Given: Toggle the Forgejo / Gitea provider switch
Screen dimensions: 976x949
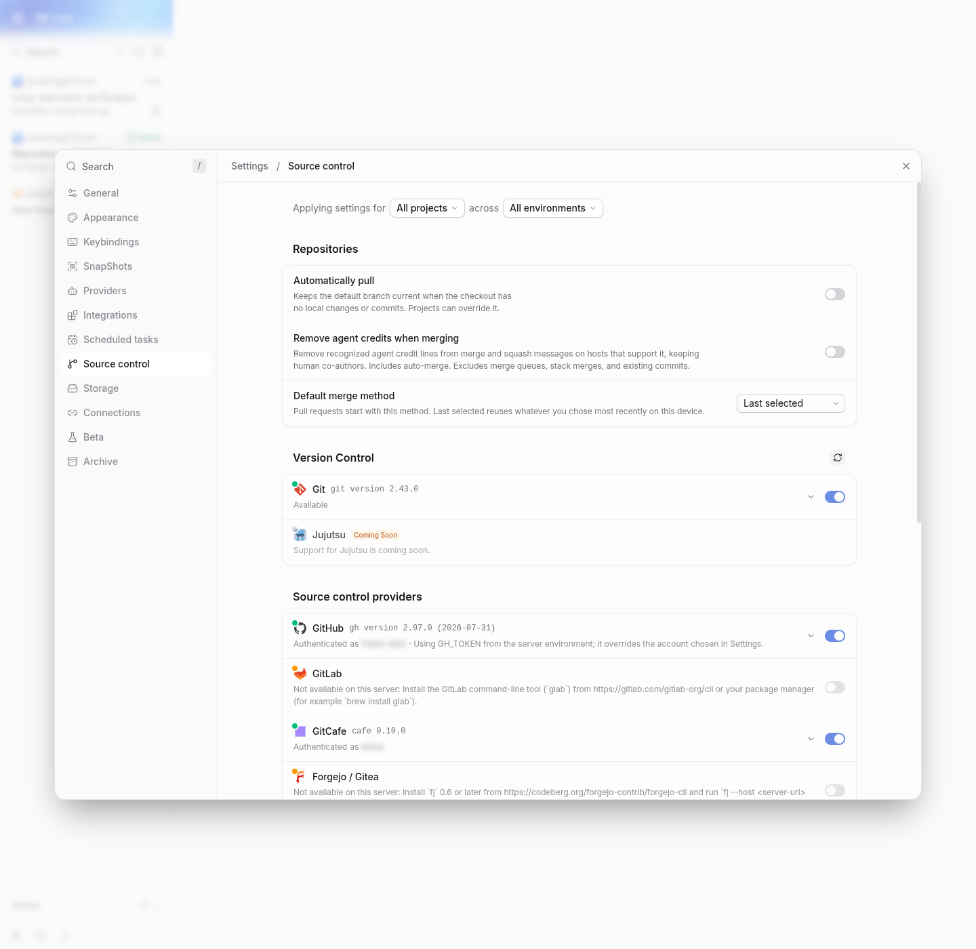Looking at the screenshot, I should (835, 790).
